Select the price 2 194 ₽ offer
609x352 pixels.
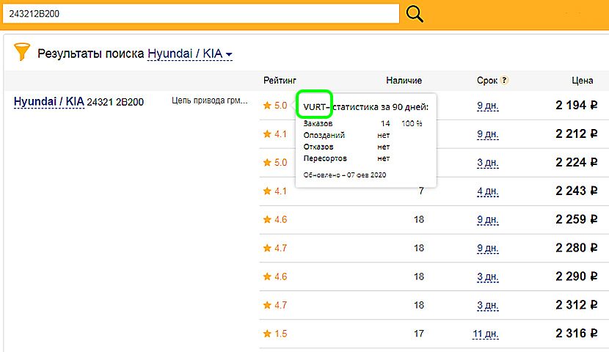click(577, 106)
